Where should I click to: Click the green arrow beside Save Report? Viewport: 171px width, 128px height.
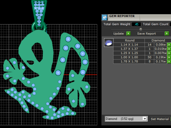pos(167,33)
